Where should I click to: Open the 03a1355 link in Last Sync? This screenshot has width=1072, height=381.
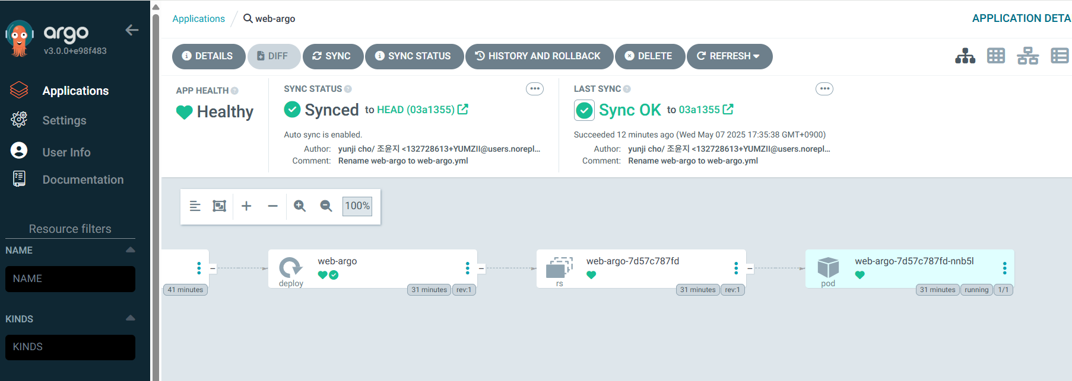706,110
